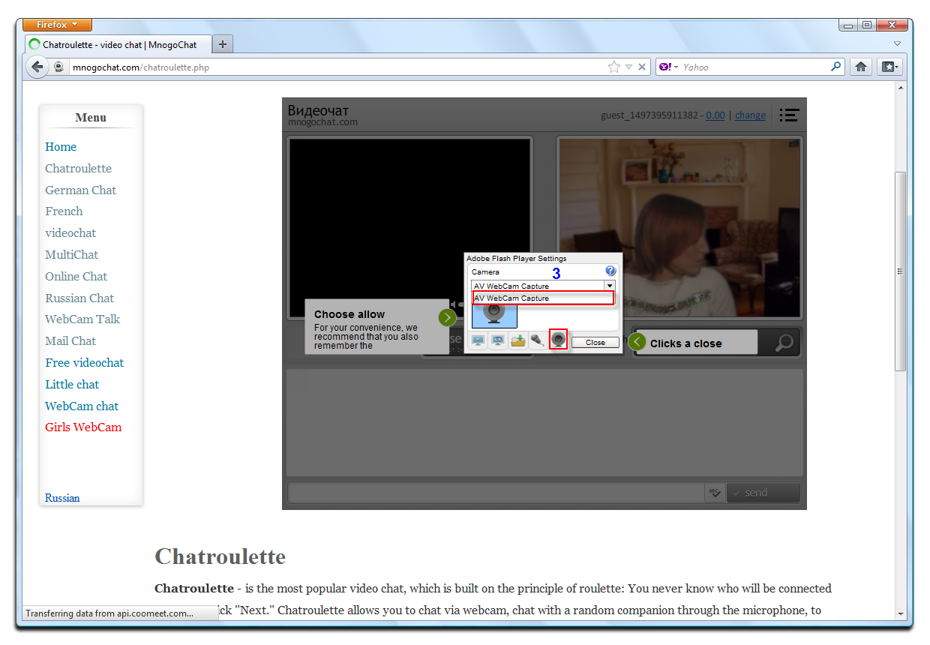This screenshot has height=645, width=930.
Task: Click the partner's webcam video feed
Action: click(x=679, y=227)
